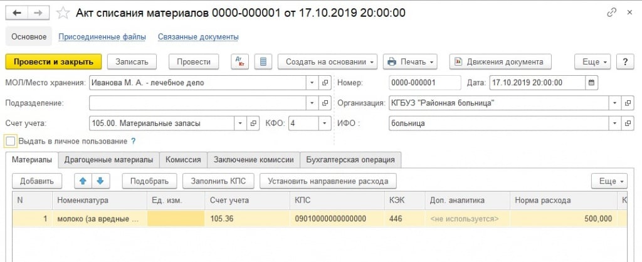Add document to favorites with star icon
Screen dimensions: 642x262
[63, 13]
